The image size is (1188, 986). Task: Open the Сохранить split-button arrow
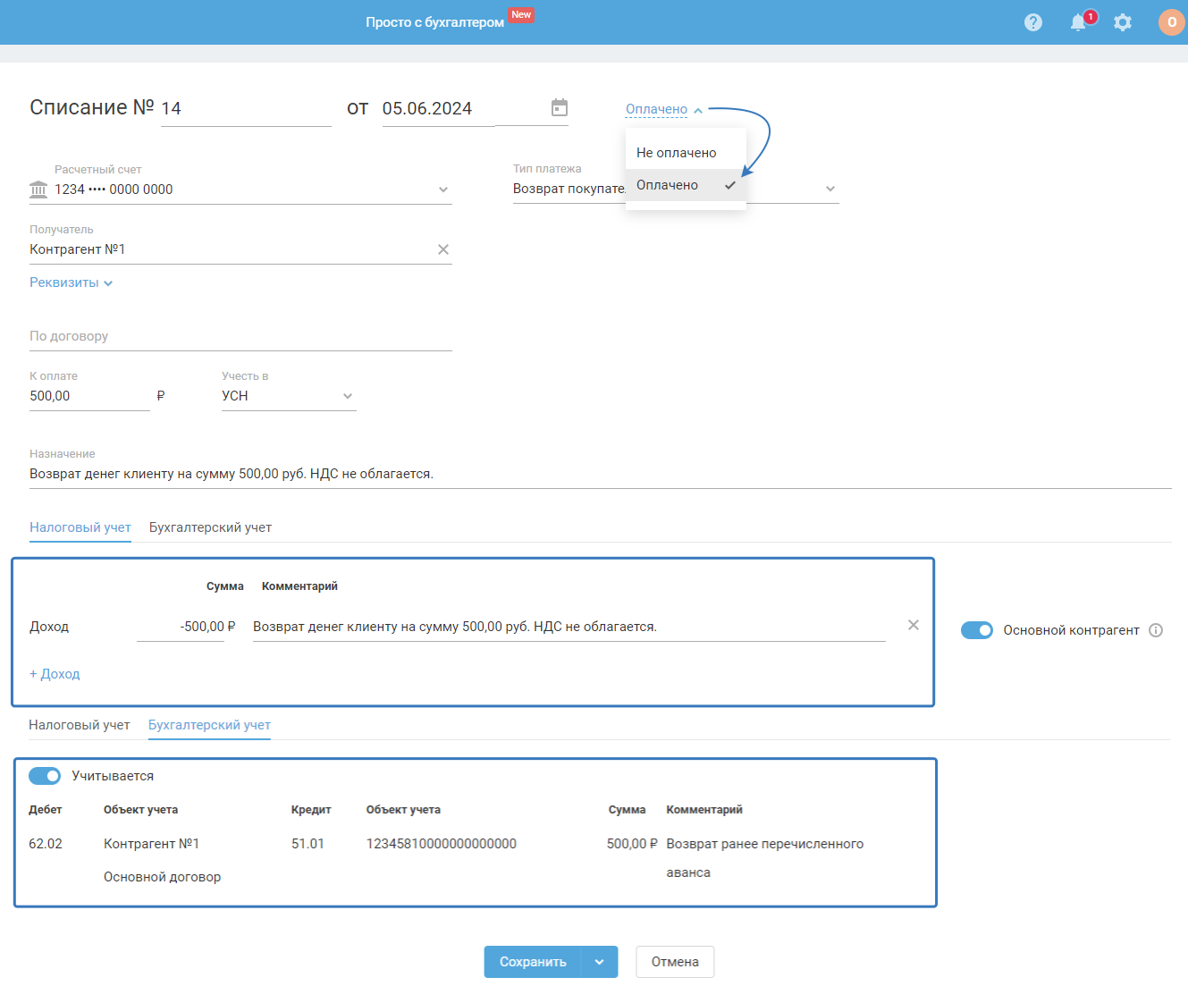600,962
